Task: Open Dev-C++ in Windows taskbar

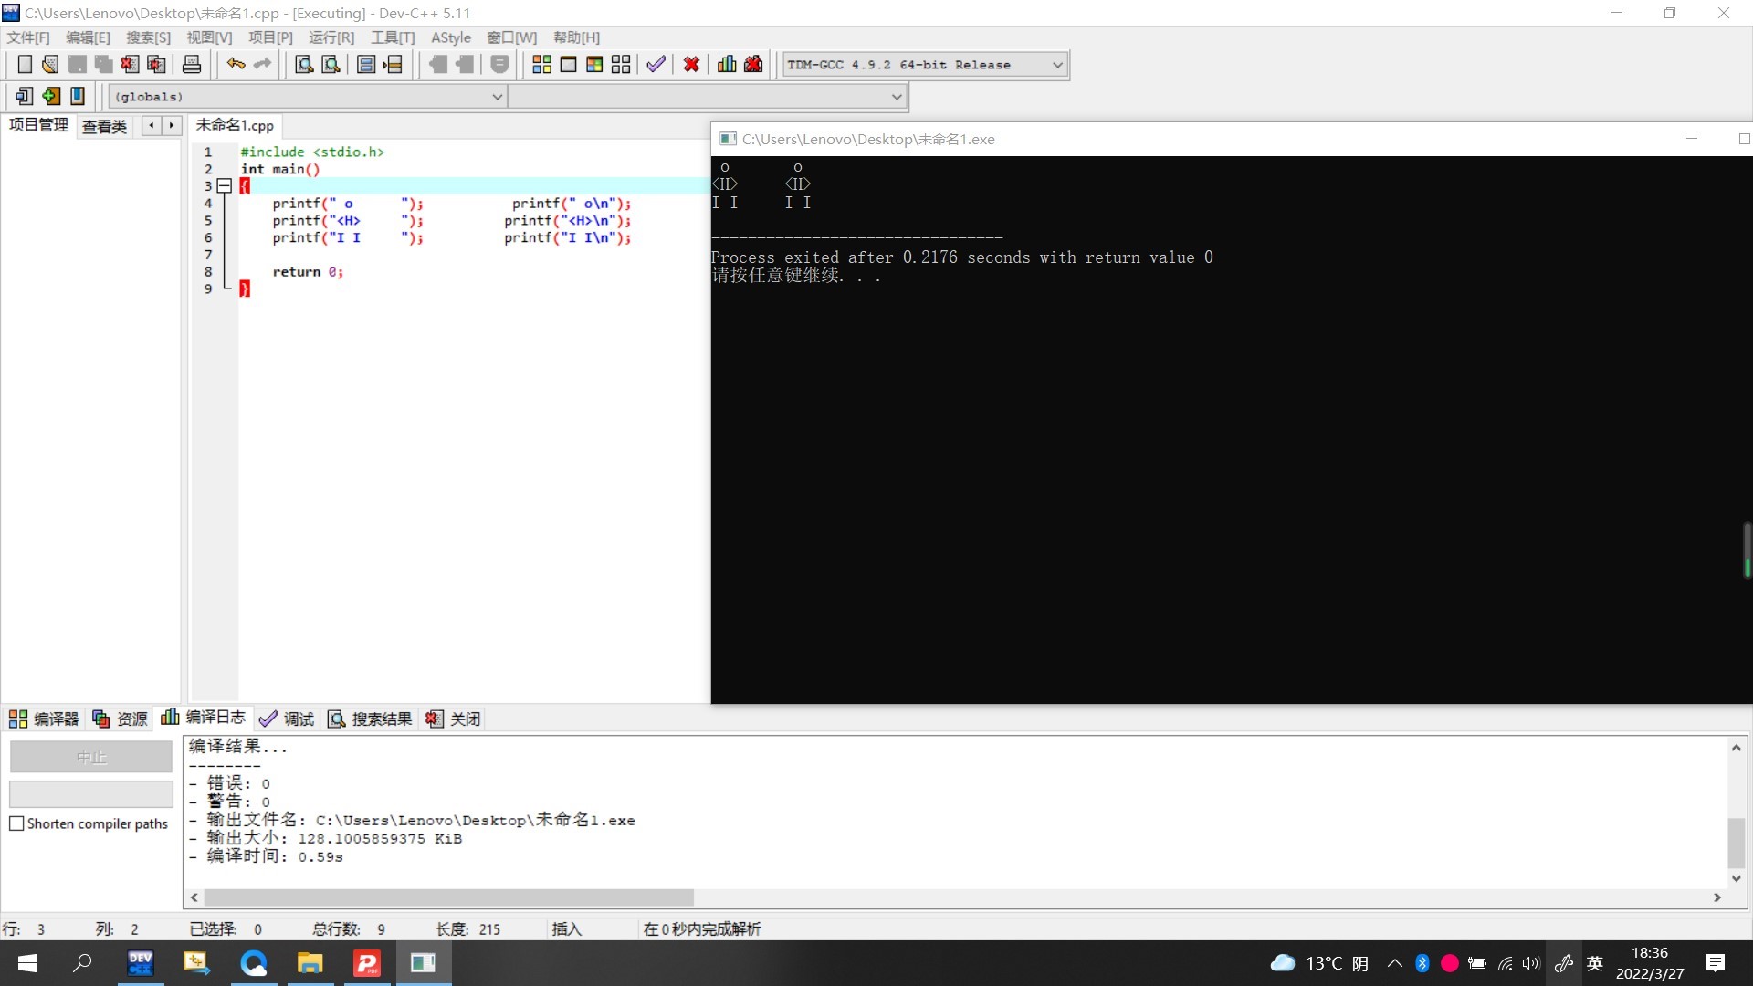Action: 141,963
